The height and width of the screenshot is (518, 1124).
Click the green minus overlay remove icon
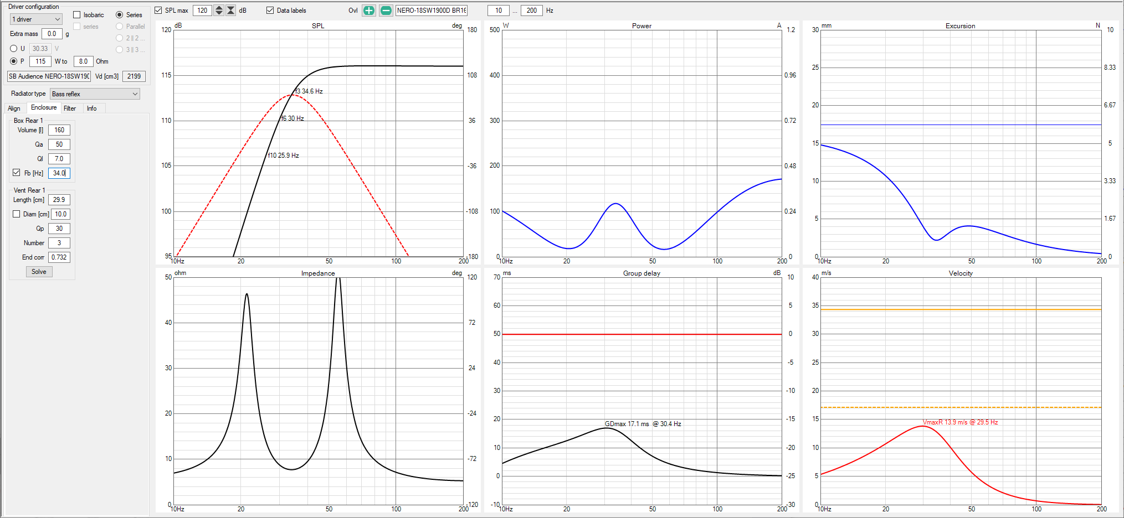point(386,11)
